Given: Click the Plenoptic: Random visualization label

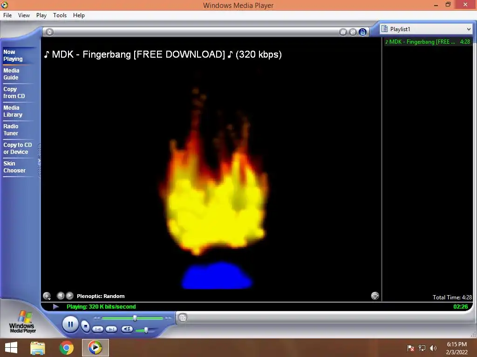Looking at the screenshot, I should tap(101, 296).
